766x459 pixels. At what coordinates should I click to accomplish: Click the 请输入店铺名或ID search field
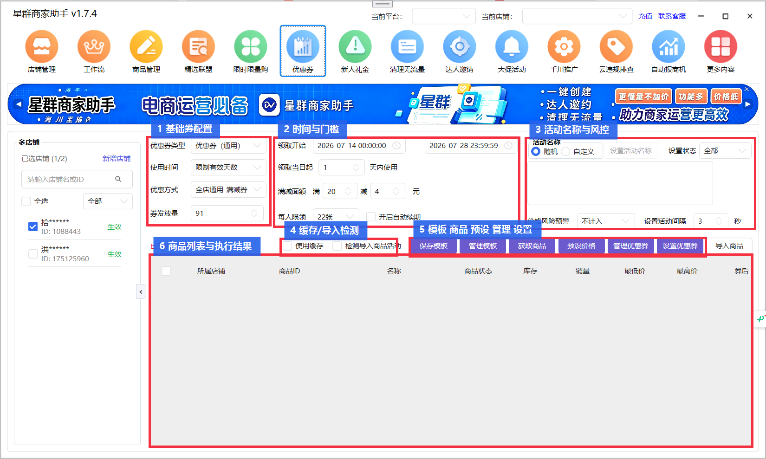pyautogui.click(x=77, y=179)
